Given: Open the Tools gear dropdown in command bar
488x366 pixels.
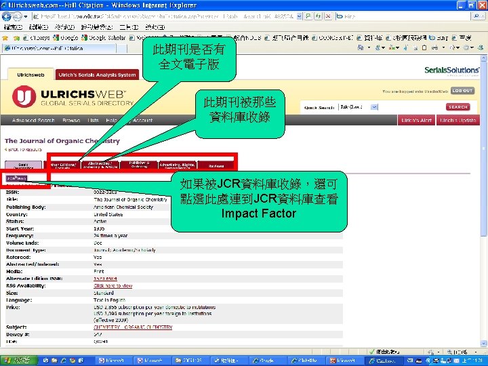Looking at the screenshot, I should click(x=468, y=47).
